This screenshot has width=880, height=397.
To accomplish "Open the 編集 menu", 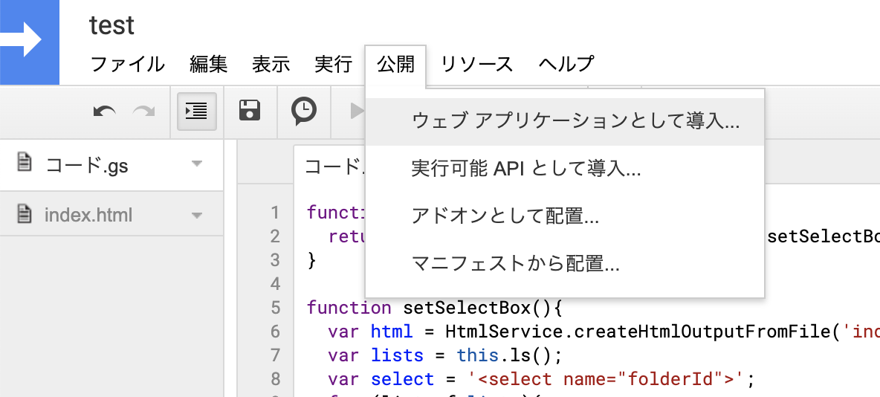I will click(x=208, y=65).
